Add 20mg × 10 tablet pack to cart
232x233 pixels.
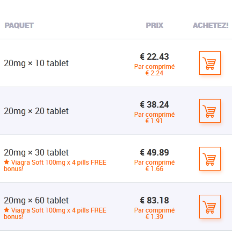(210, 63)
